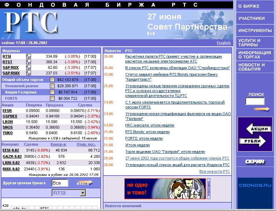Open Торги акциями ОАО Газпром итоги недели
This screenshot has width=276, height=211.
pyautogui.click(x=165, y=152)
